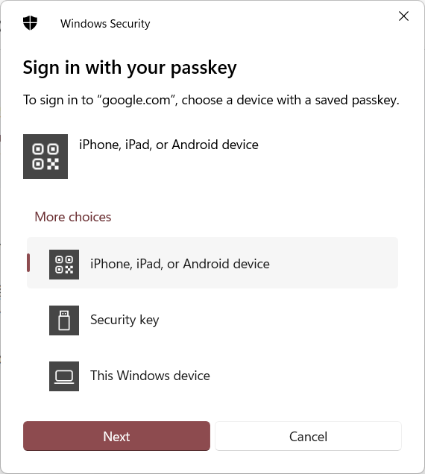
Task: Click the large QR code icon
Action: [45, 157]
